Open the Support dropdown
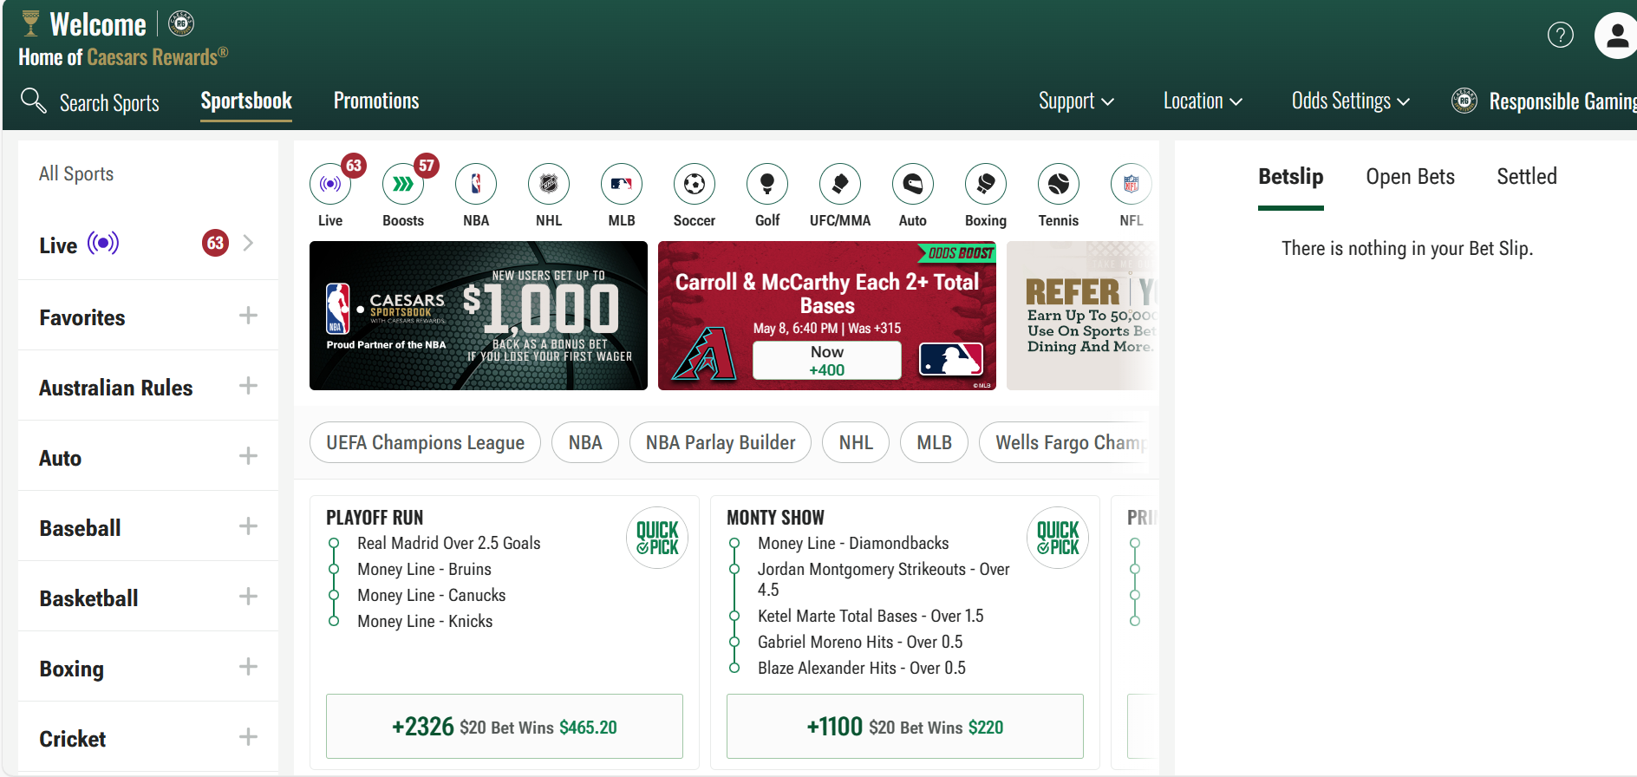 [1076, 101]
